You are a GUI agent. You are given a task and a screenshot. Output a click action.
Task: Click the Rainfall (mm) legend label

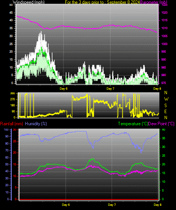[x=11, y=124]
